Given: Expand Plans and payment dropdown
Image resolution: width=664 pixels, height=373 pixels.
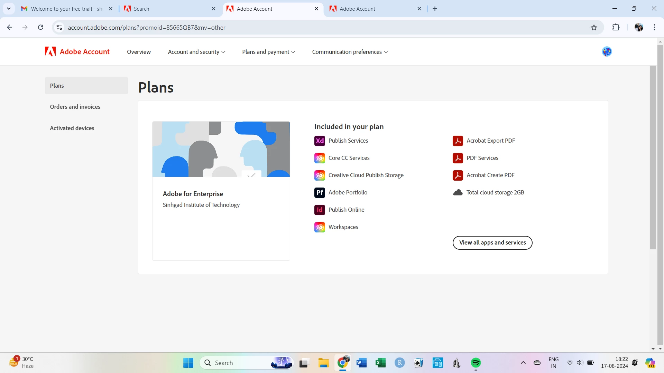Looking at the screenshot, I should pyautogui.click(x=268, y=52).
